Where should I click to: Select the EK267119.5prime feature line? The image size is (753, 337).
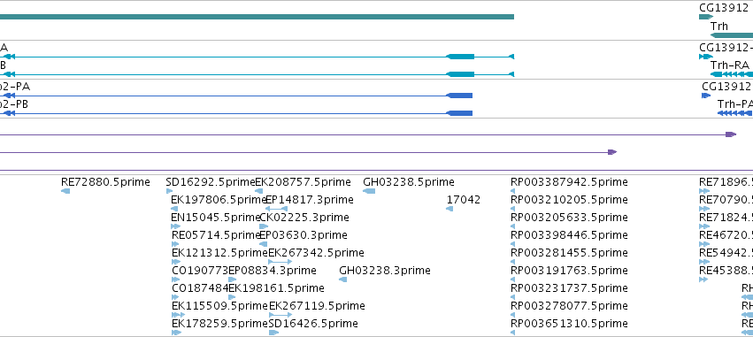pos(280,315)
